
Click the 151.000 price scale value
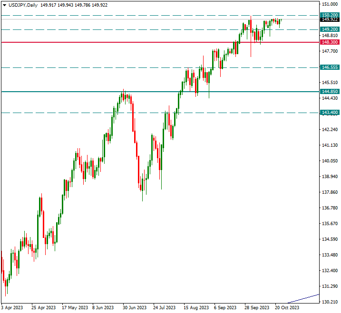click(330, 4)
